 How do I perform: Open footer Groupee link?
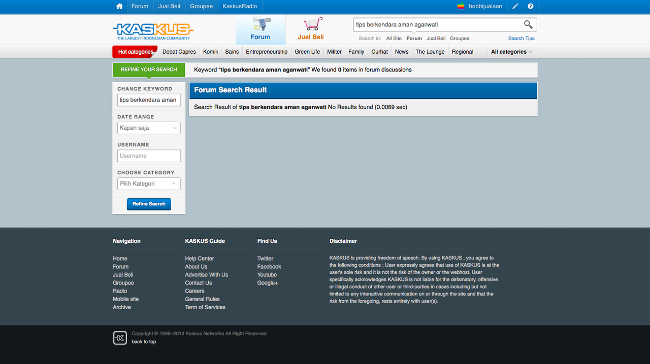click(123, 283)
